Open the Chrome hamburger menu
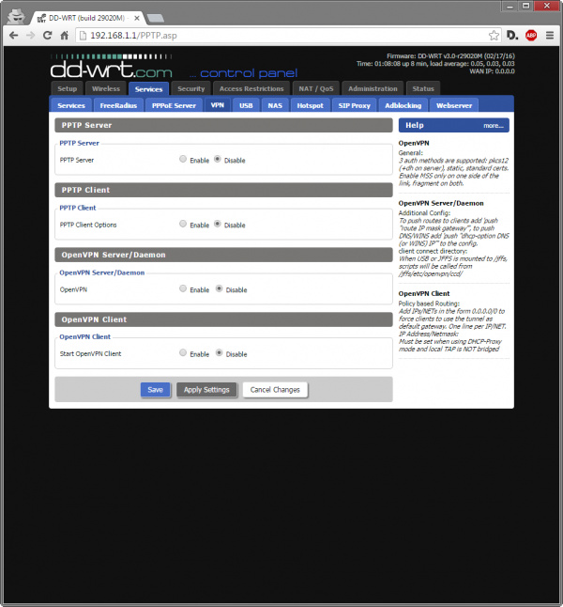 550,36
